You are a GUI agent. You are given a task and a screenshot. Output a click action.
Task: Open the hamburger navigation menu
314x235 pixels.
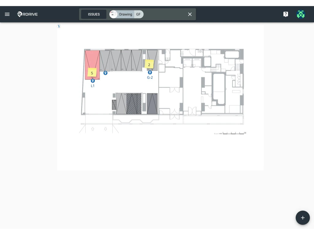click(7, 14)
